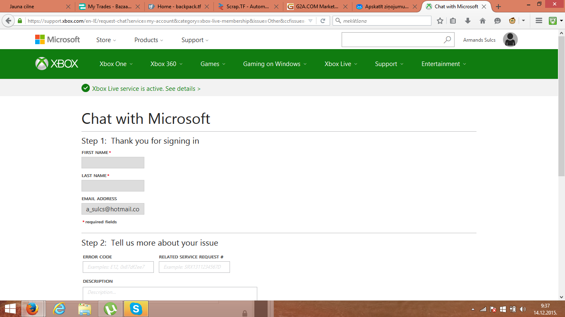This screenshot has height=317, width=565.
Task: Click into the Description text area
Action: (x=170, y=293)
